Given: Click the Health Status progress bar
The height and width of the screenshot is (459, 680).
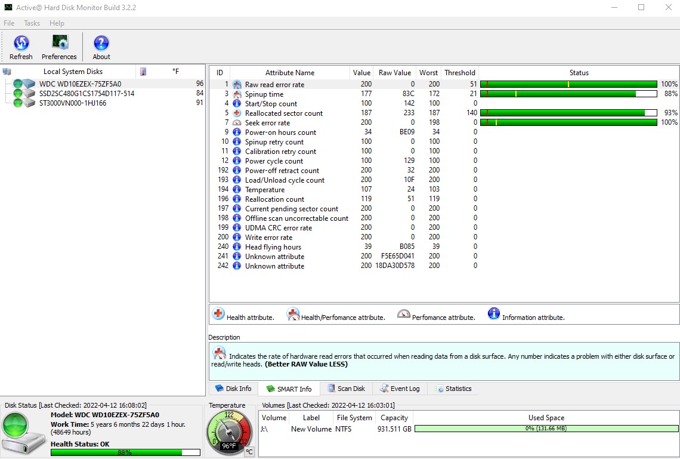Looking at the screenshot, I should 125,452.
